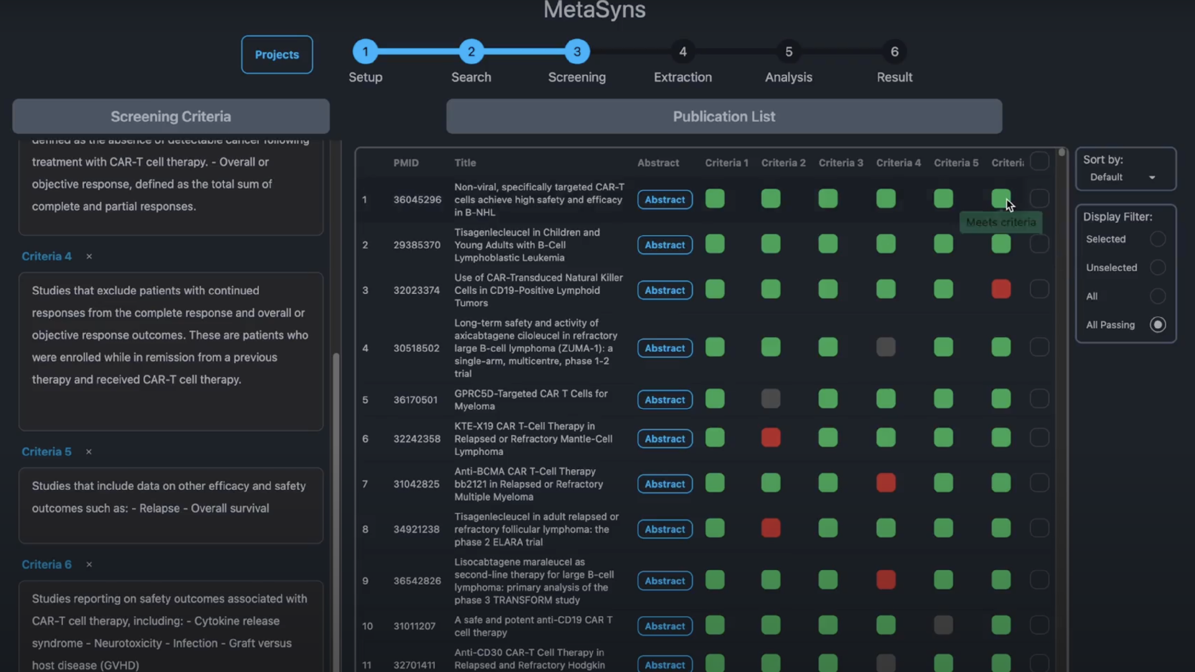
Task: Select publication checkbox for PMID 30518502
Action: (1039, 347)
